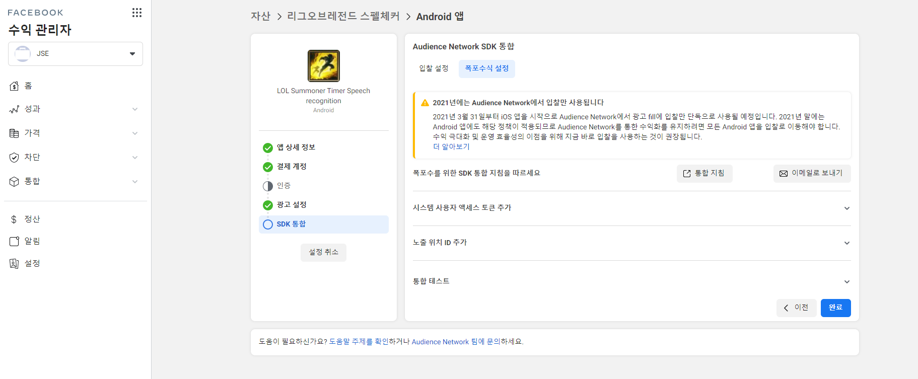The image size is (918, 379).
Task: Click the 설정 취소 button
Action: (323, 252)
